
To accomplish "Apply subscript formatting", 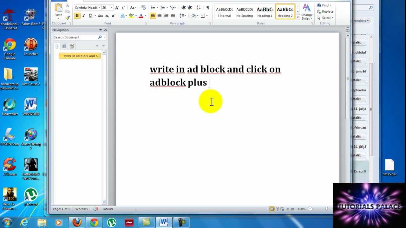I will click(107, 16).
